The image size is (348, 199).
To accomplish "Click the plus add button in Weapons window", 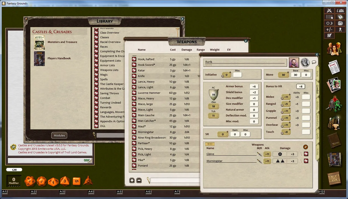I will (x=132, y=180).
